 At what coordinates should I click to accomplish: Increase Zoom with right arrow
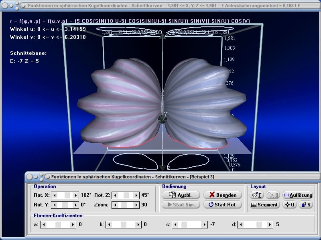(x=136, y=205)
